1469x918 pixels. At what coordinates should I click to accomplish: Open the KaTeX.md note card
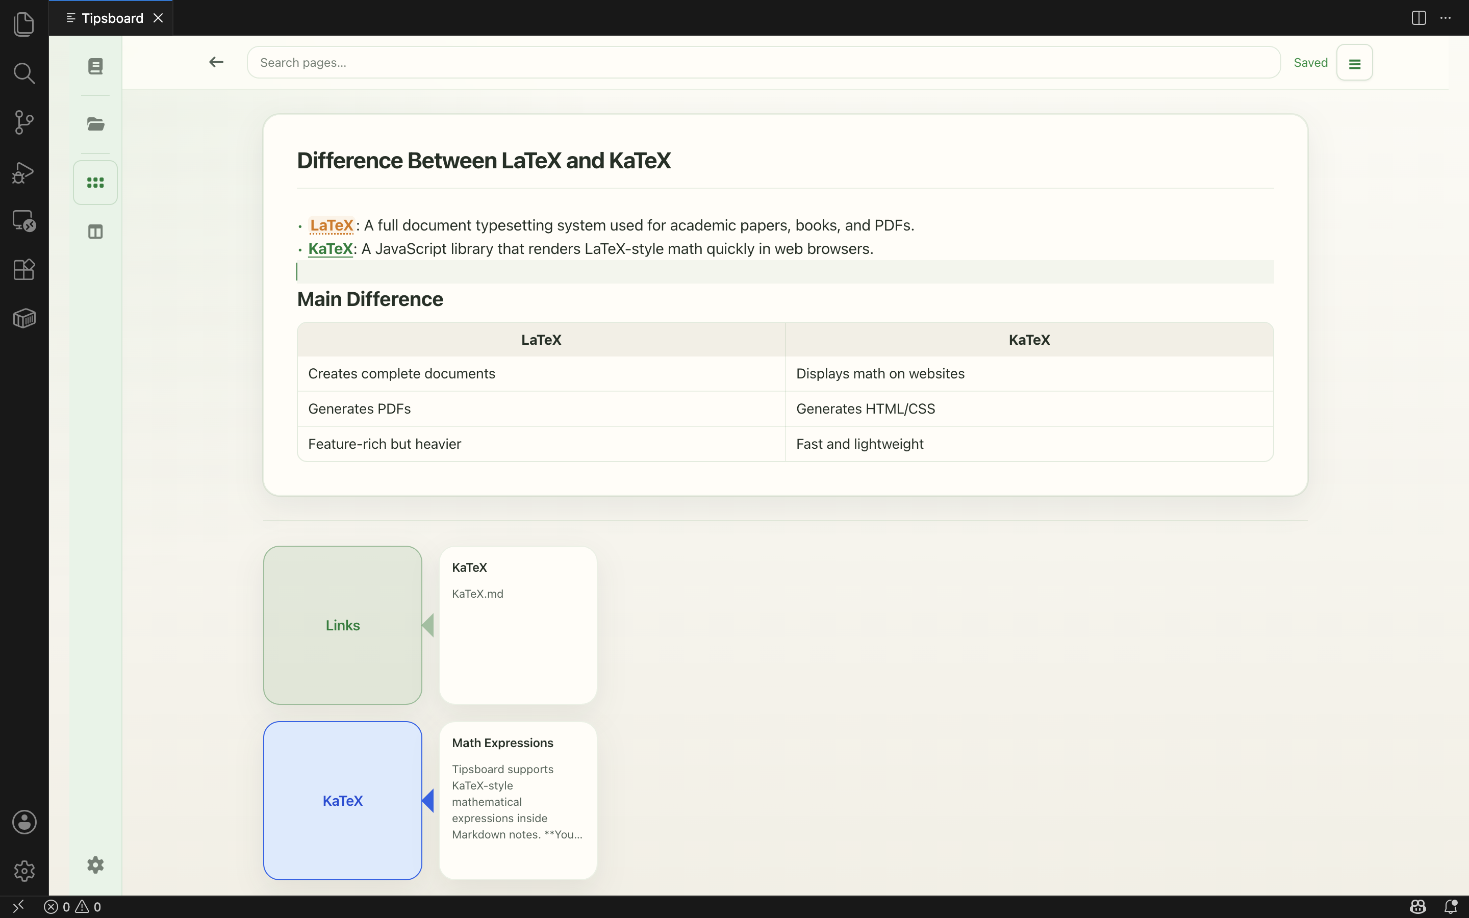tap(518, 625)
